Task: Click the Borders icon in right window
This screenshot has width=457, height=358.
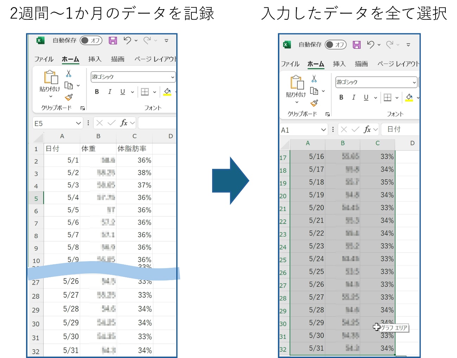Action: 387,98
